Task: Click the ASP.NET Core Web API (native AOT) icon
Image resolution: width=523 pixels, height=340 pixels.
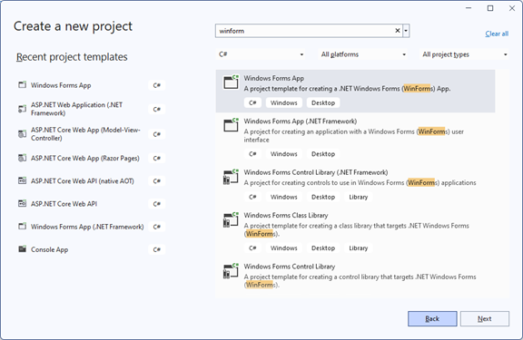Action: (22, 180)
